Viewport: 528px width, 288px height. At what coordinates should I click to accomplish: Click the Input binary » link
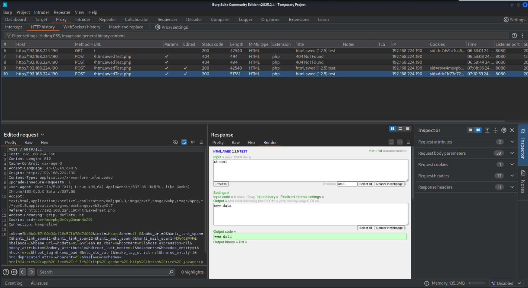click(x=267, y=197)
